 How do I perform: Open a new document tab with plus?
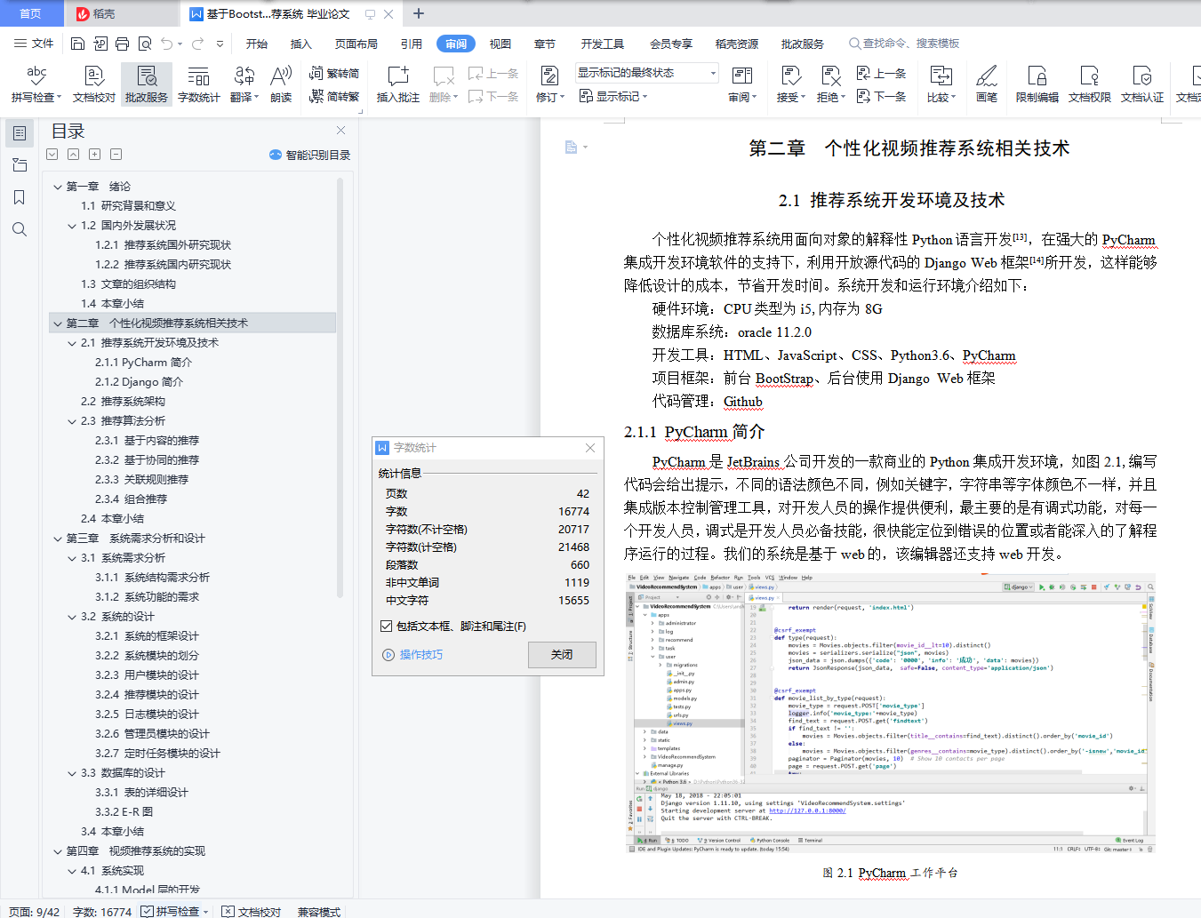(419, 13)
